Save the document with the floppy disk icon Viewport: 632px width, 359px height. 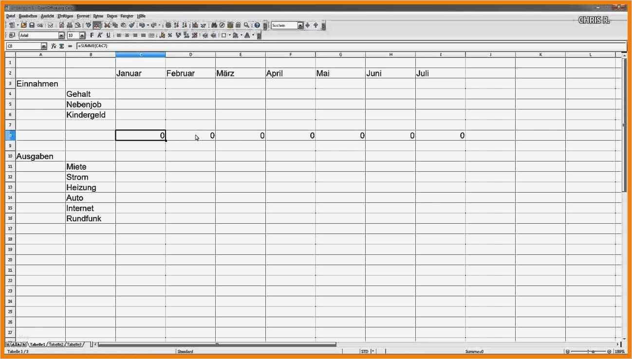coord(32,25)
